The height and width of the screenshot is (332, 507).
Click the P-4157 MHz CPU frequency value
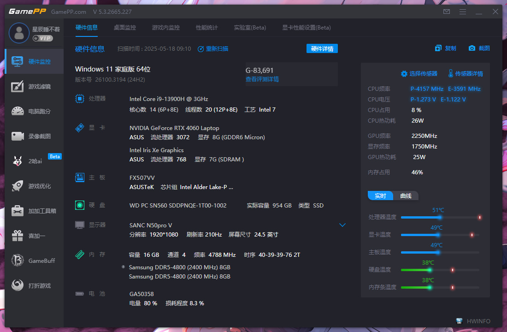pos(427,89)
